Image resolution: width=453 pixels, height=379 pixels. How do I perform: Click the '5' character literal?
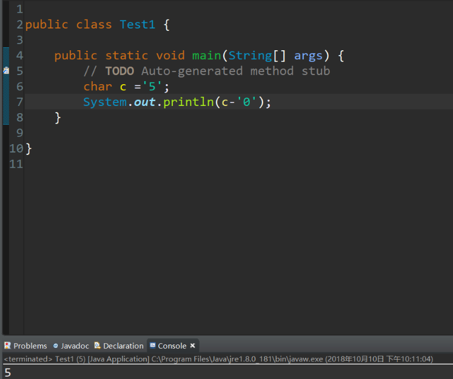click(x=152, y=86)
